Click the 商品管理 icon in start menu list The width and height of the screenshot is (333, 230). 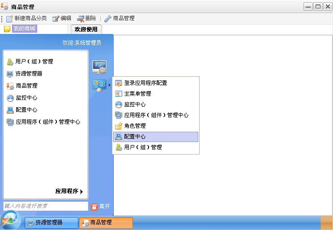(10, 86)
